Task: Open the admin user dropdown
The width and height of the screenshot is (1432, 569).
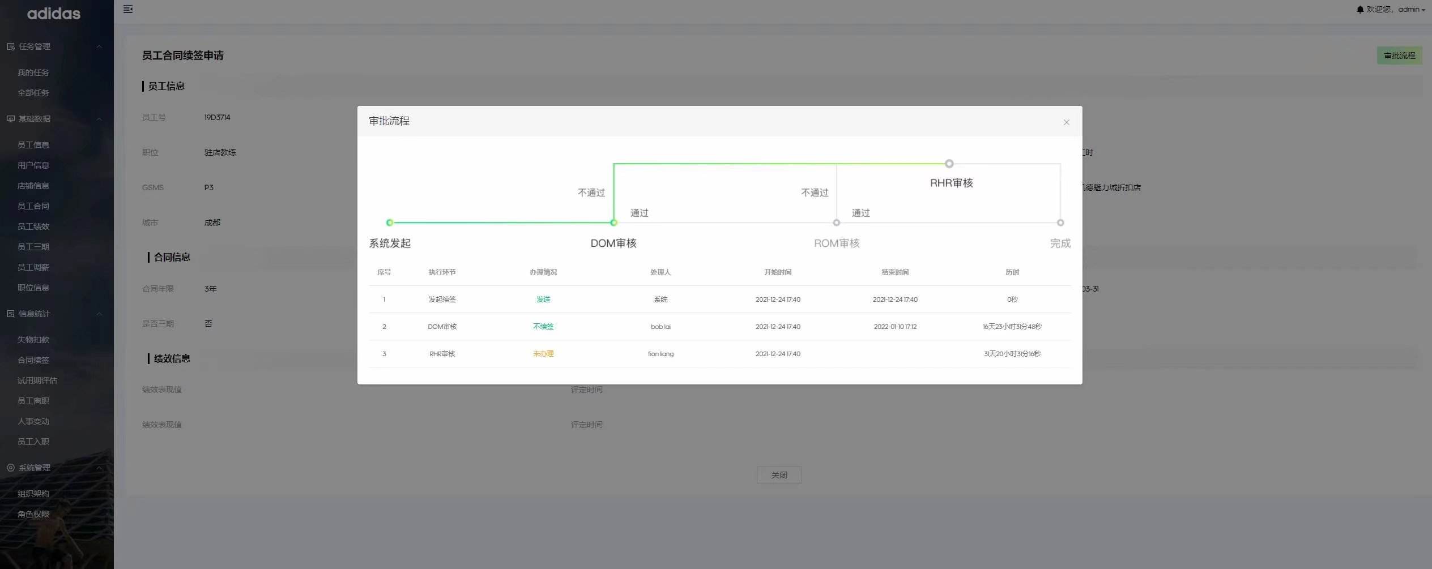Action: pos(1411,10)
